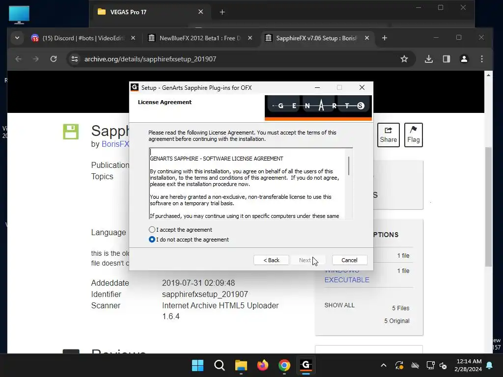Screen dimensions: 503x377
Task: Click the Back button in setup wizard
Action: click(x=271, y=260)
